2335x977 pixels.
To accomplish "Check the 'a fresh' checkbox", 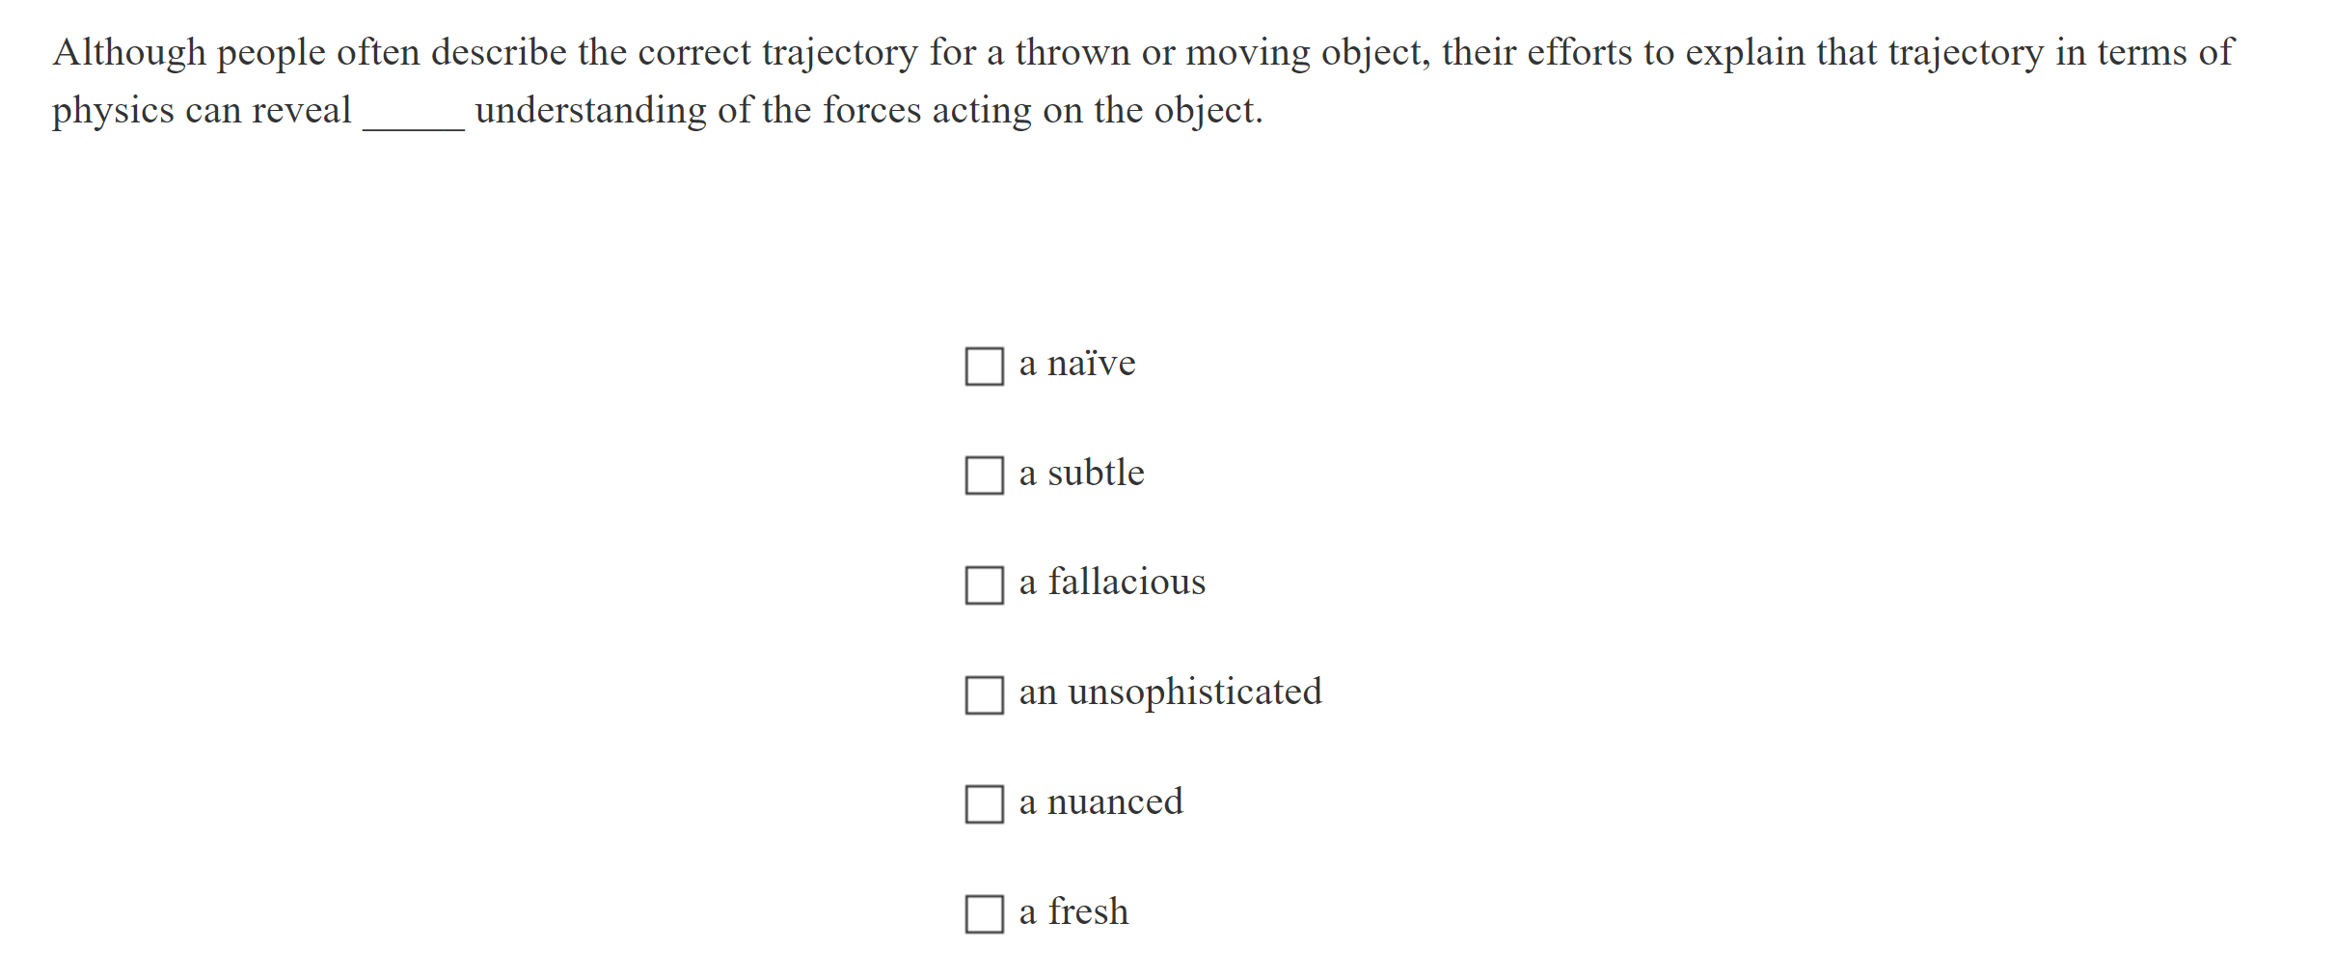I will [x=983, y=912].
